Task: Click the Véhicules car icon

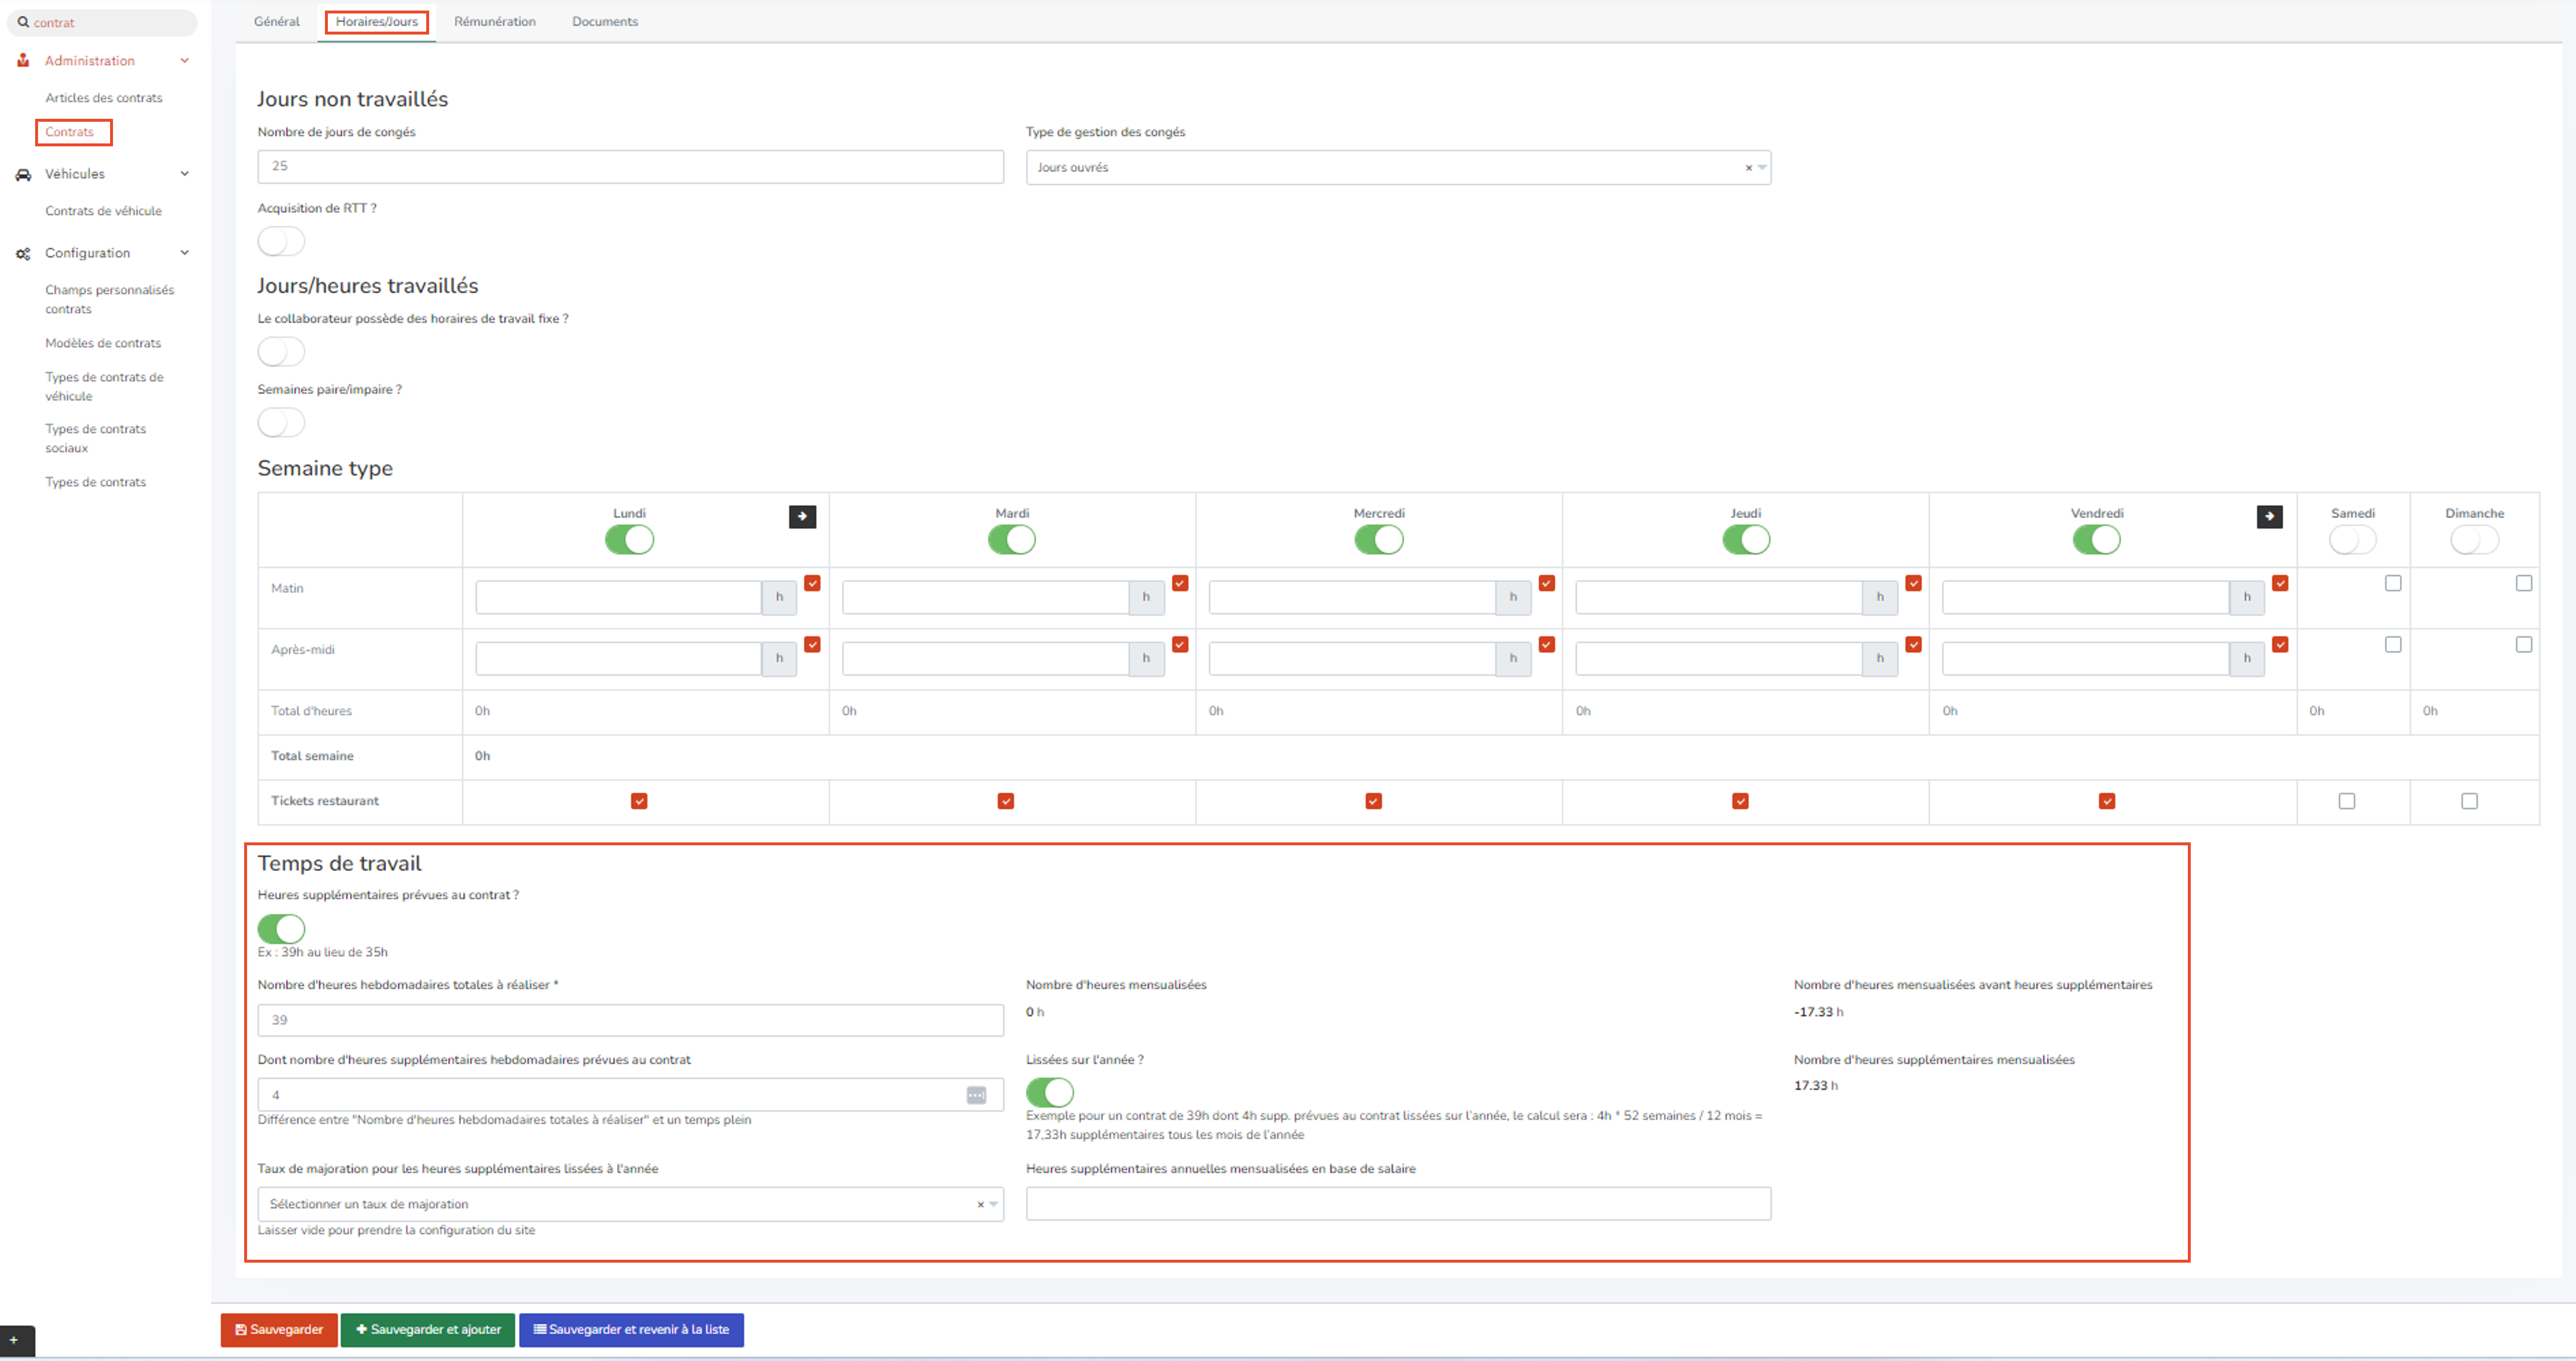Action: (x=23, y=175)
